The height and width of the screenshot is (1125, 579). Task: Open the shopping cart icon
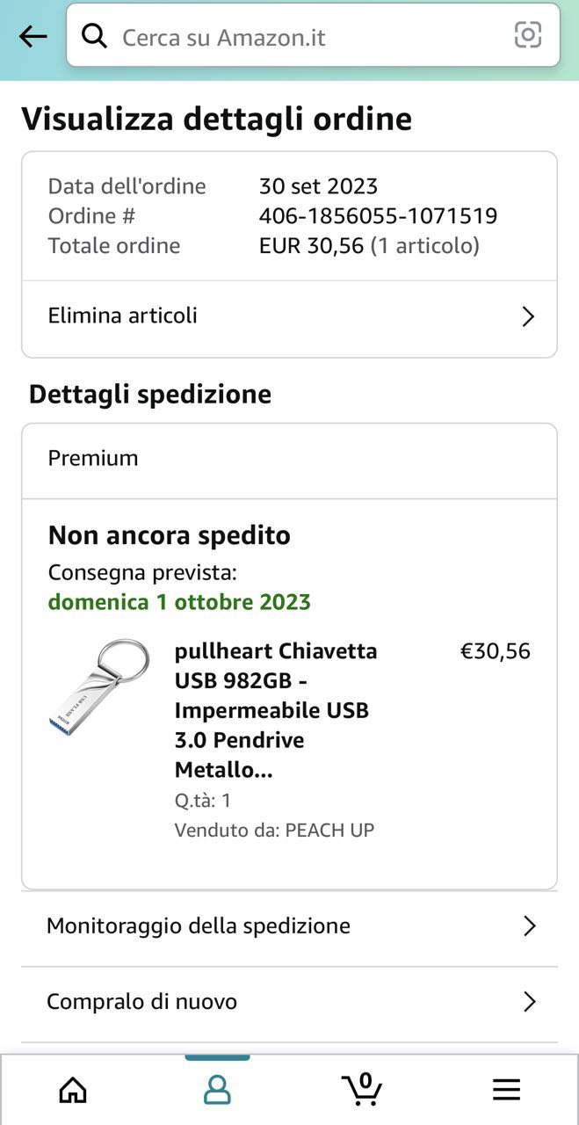361,1090
